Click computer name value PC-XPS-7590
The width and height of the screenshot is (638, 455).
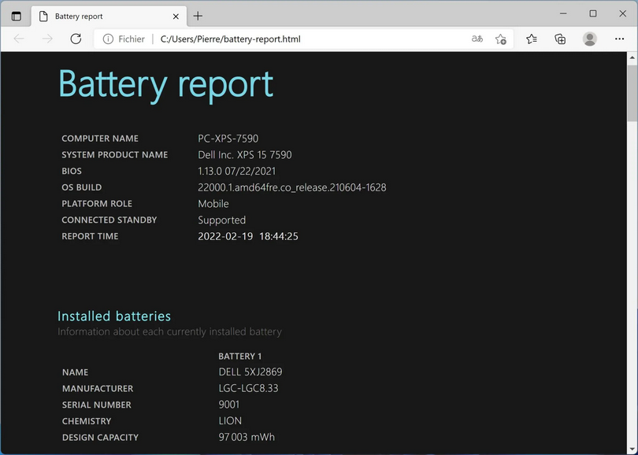coord(228,139)
